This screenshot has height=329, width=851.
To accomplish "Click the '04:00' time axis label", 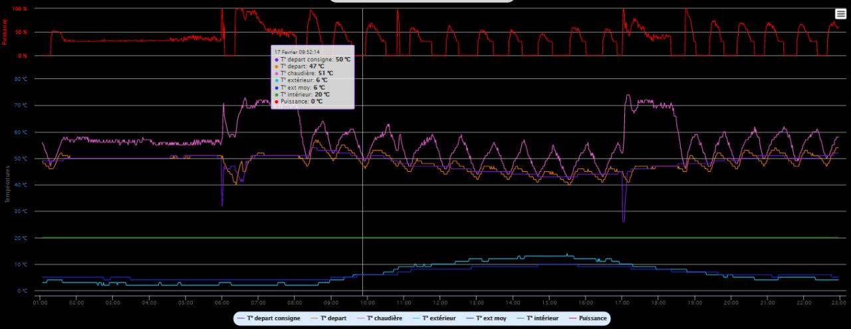I will click(149, 302).
